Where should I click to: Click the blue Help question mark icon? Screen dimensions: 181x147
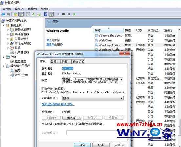point(46,14)
